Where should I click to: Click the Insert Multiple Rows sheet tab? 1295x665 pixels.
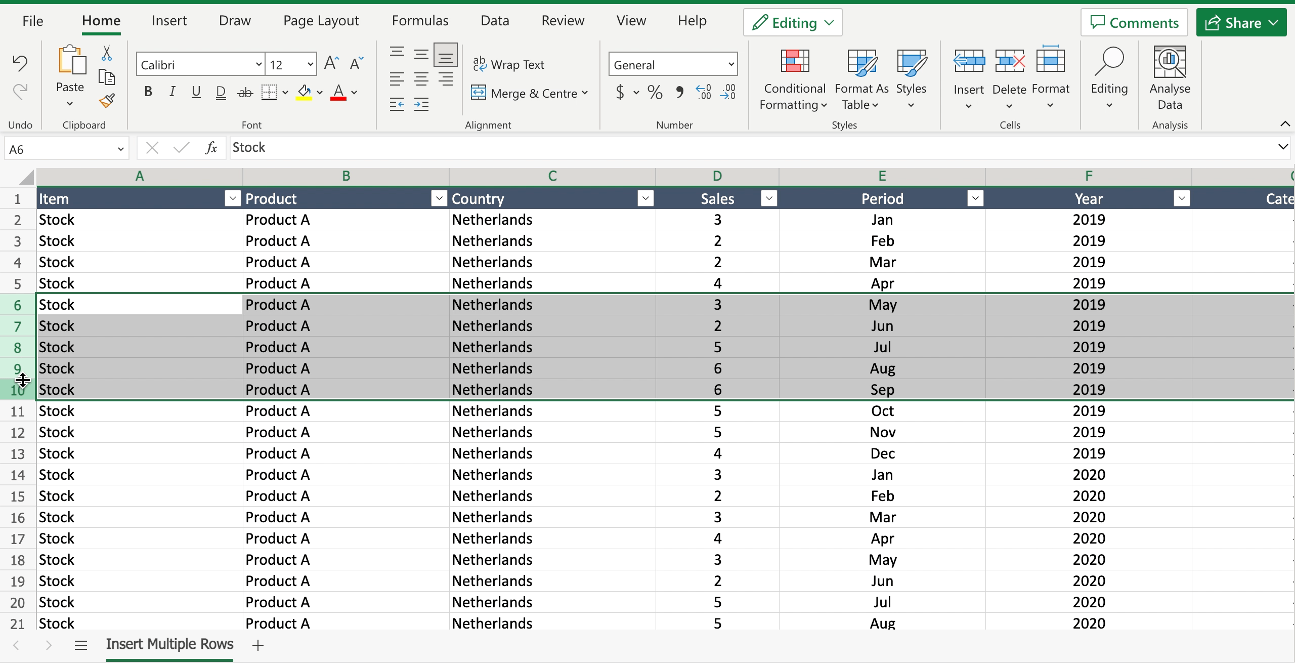click(x=169, y=644)
